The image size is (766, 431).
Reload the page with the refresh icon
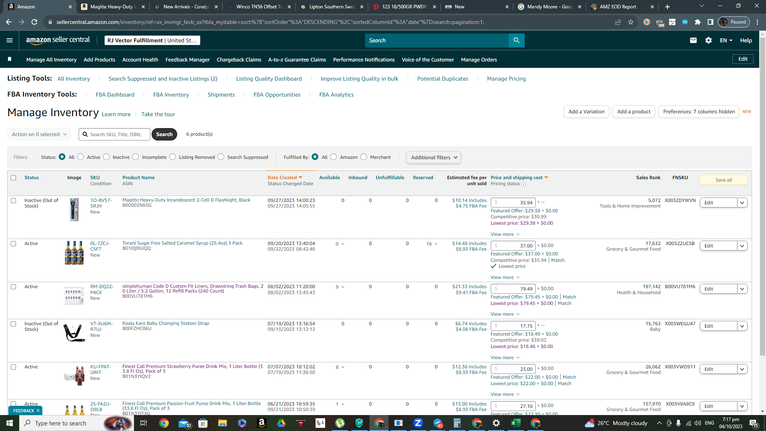point(34,22)
